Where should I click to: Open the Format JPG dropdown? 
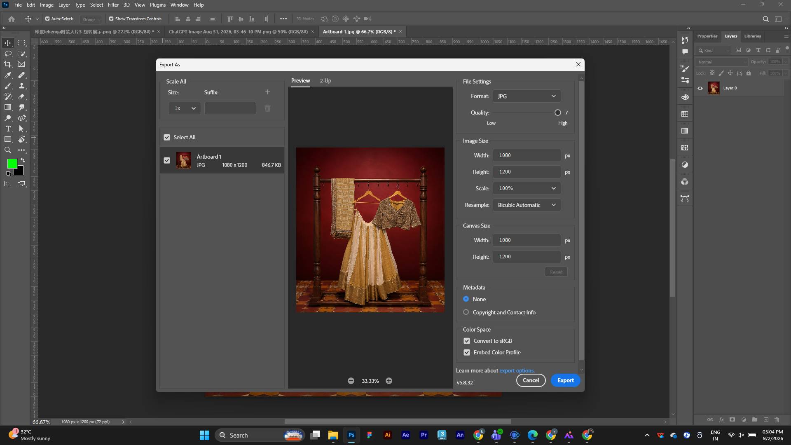(527, 96)
